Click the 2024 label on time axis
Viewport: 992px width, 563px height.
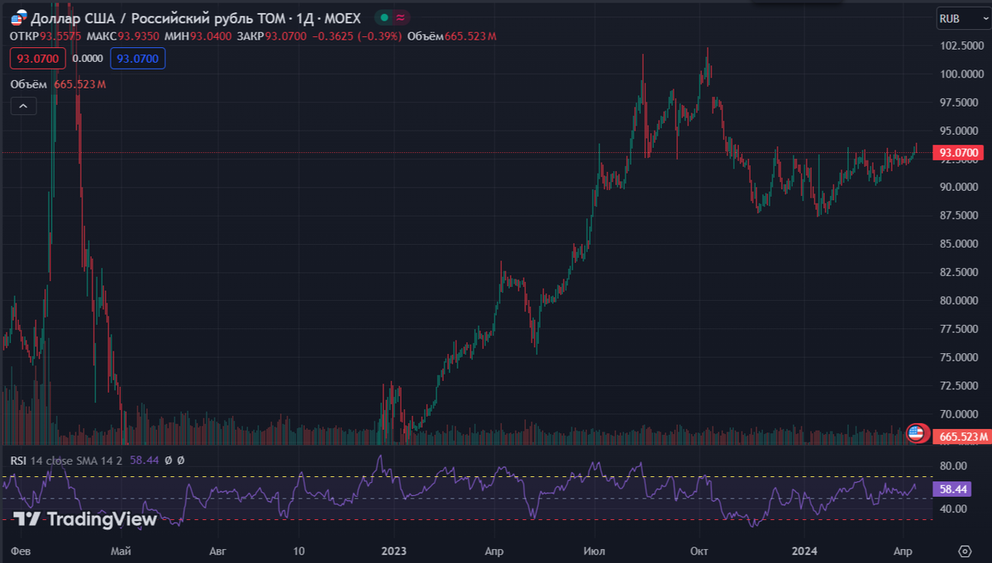click(x=804, y=550)
